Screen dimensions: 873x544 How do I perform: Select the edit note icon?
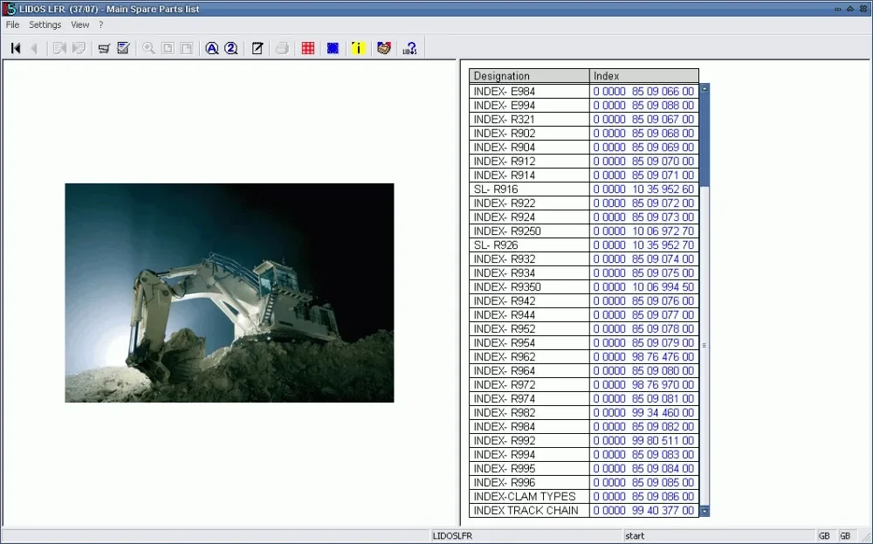pyautogui.click(x=257, y=48)
